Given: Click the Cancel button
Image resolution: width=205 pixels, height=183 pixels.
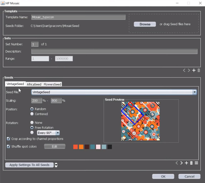Looking at the screenshot, I should click(x=189, y=176).
